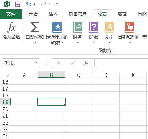Open the 文本 functions icon

click(109, 27)
